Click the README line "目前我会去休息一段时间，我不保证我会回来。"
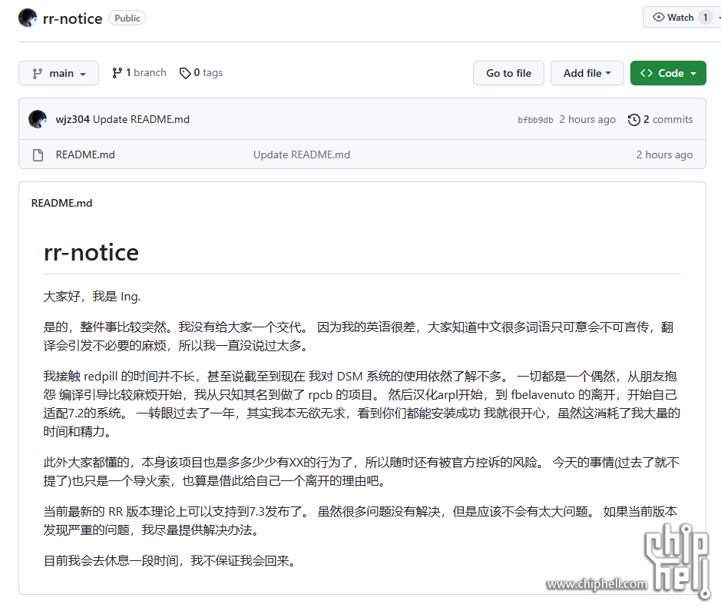 pos(170,561)
